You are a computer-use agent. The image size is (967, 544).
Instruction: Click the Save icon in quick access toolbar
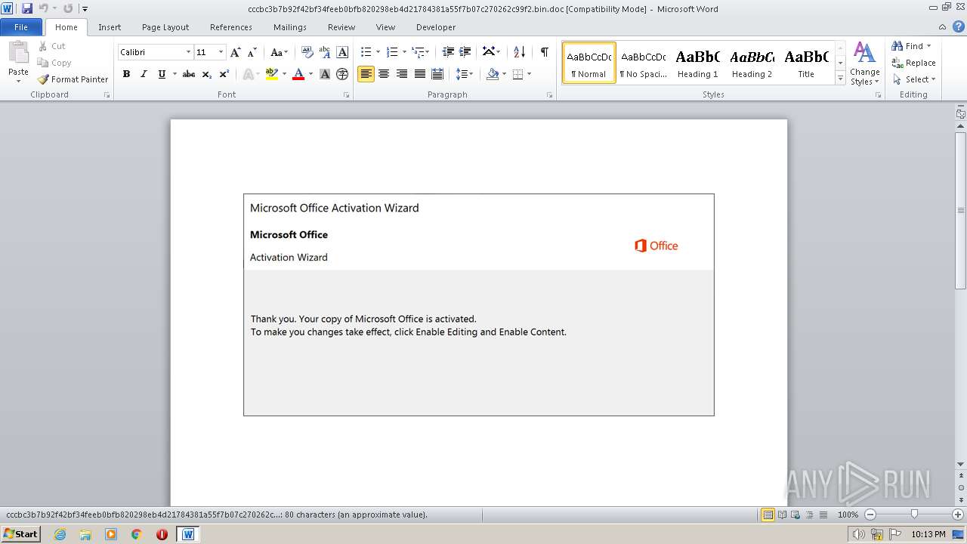(27, 8)
